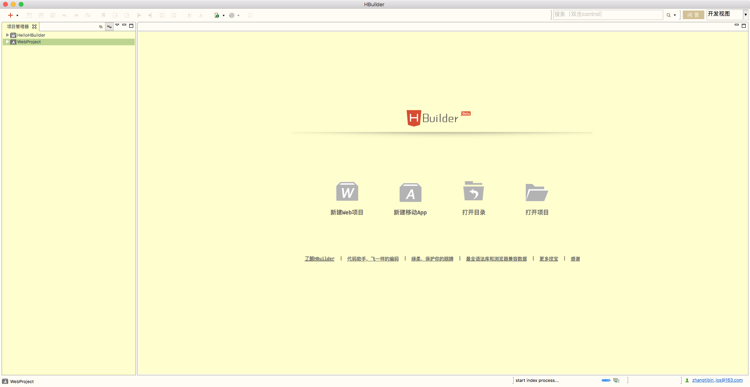Image resolution: width=750 pixels, height=387 pixels.
Task: Maximize the project manager panel
Action: (x=131, y=26)
